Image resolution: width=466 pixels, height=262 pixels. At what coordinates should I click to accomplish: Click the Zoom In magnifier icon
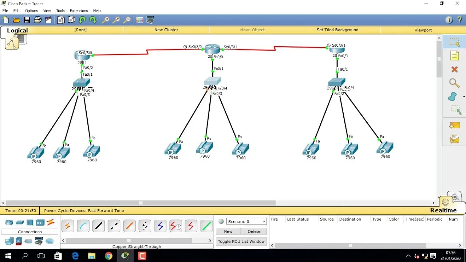106,20
